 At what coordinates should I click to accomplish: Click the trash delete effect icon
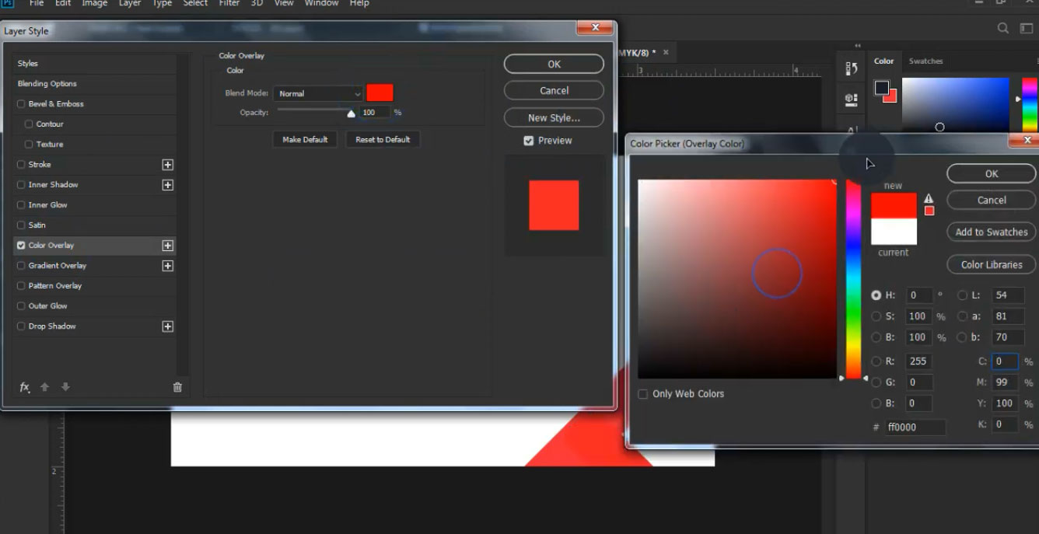click(177, 387)
